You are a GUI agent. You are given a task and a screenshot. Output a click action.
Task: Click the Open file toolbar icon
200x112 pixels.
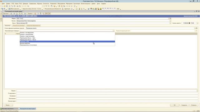(x=4, y=6)
